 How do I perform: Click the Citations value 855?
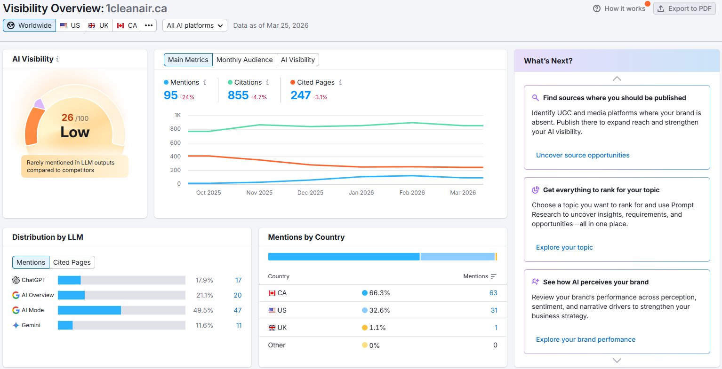pyautogui.click(x=238, y=95)
